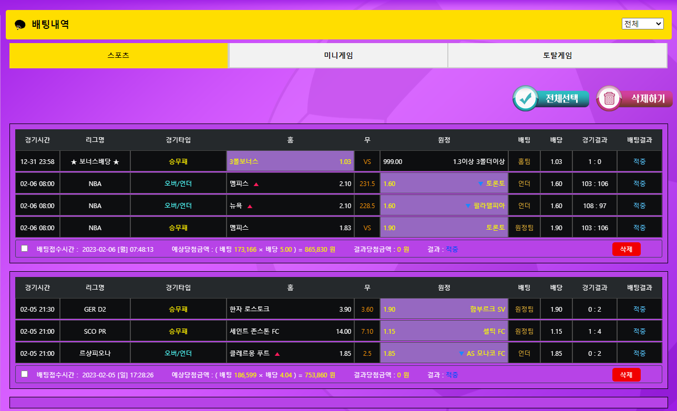Click the highlighted 3폴보너스 home cell
Viewport: 677px width, 411px height.
(290, 161)
